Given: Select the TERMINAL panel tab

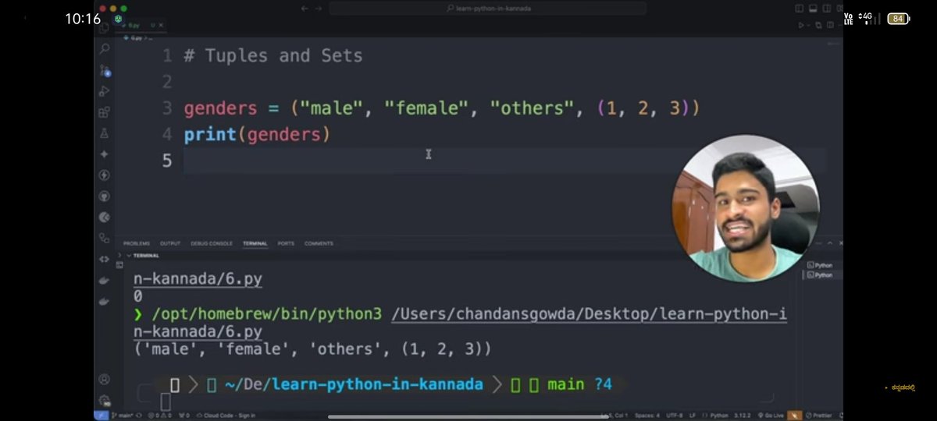Looking at the screenshot, I should pyautogui.click(x=255, y=243).
